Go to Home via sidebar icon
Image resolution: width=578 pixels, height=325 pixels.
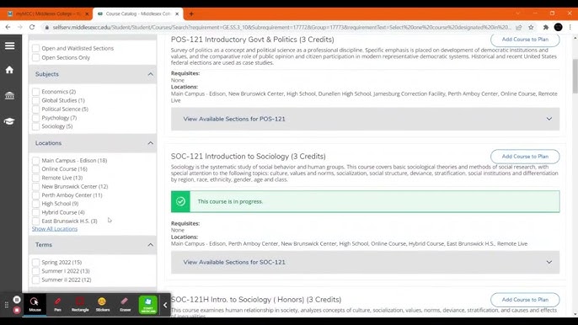click(9, 70)
